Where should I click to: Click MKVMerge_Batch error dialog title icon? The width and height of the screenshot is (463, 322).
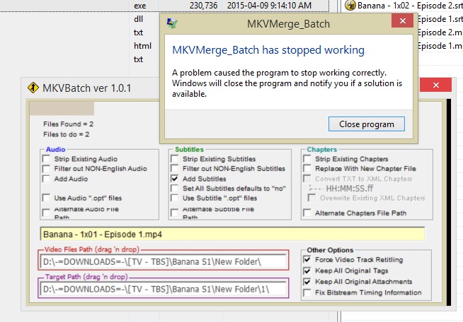172,23
